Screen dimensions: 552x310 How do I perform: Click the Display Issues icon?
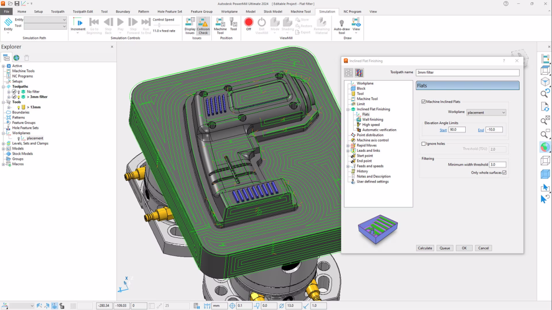pyautogui.click(x=190, y=23)
